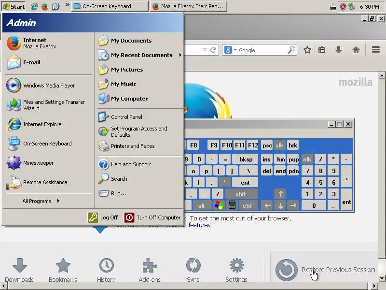Open E-mail from the Start menu
This screenshot has width=386, height=290.
point(49,62)
